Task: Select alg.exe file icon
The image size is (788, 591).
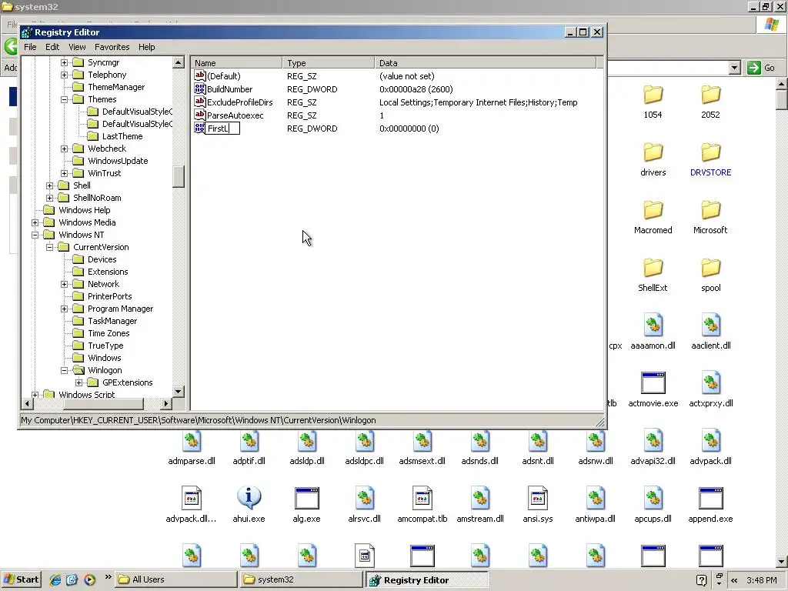Action: [x=306, y=498]
